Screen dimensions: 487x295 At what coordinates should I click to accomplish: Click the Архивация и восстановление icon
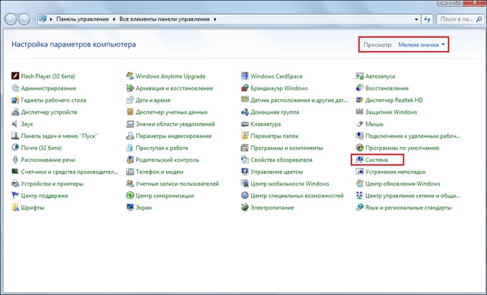[x=130, y=88]
